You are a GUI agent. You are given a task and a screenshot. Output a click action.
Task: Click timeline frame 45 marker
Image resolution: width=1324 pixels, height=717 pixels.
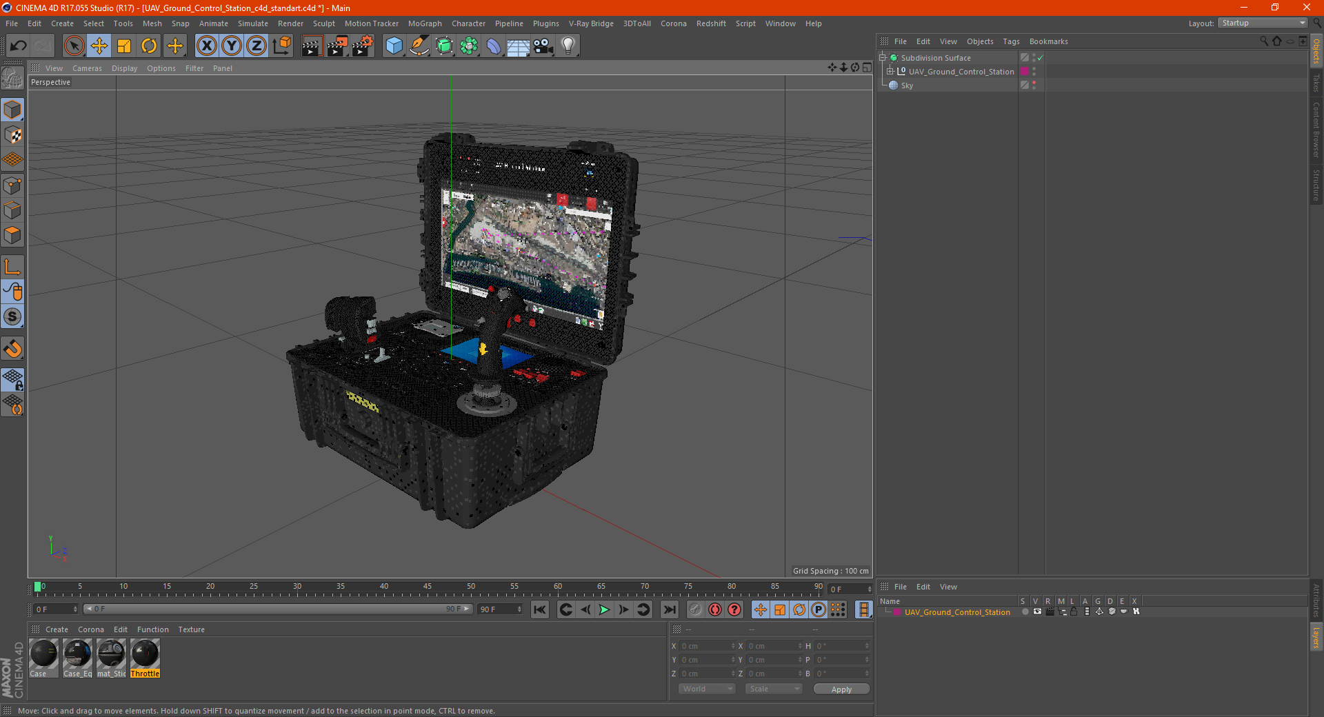[428, 588]
